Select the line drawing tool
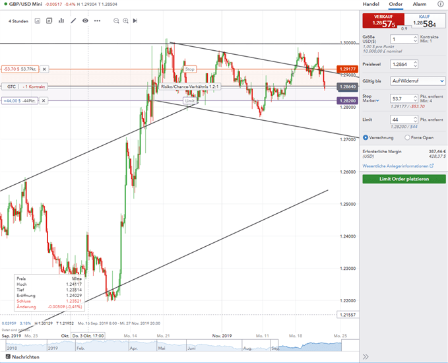This screenshot has height=363, width=448. tap(73, 20)
